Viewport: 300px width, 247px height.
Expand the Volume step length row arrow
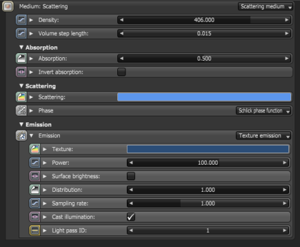tap(31, 33)
